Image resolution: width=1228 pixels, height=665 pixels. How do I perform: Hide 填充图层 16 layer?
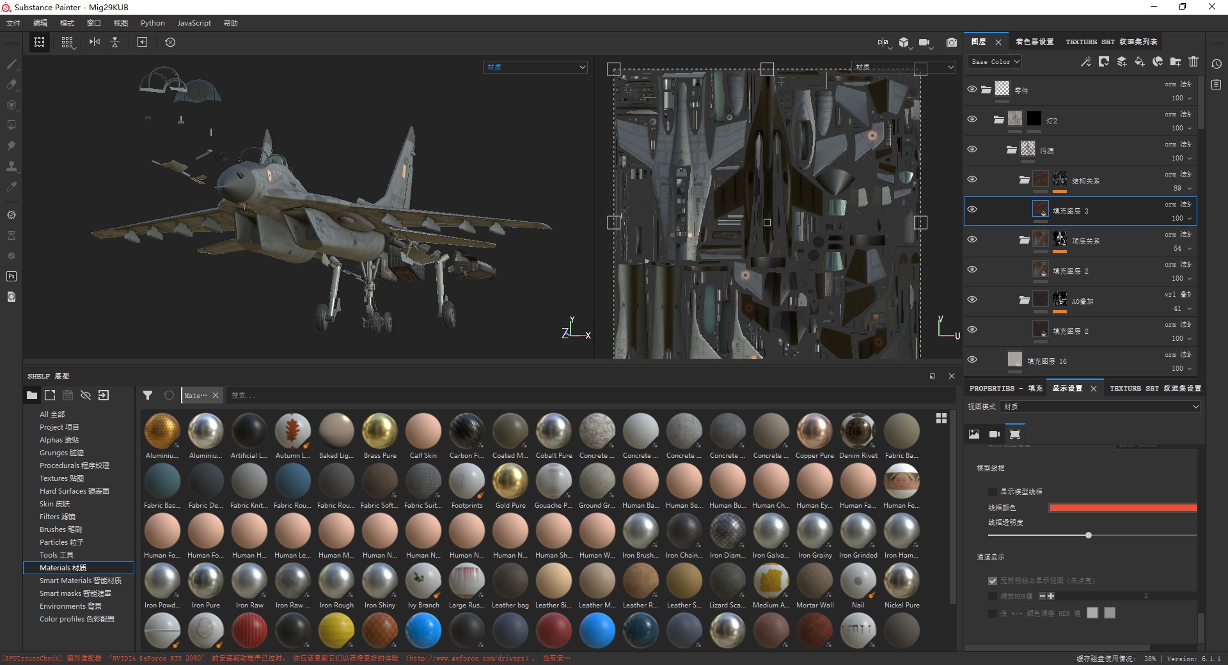(972, 360)
